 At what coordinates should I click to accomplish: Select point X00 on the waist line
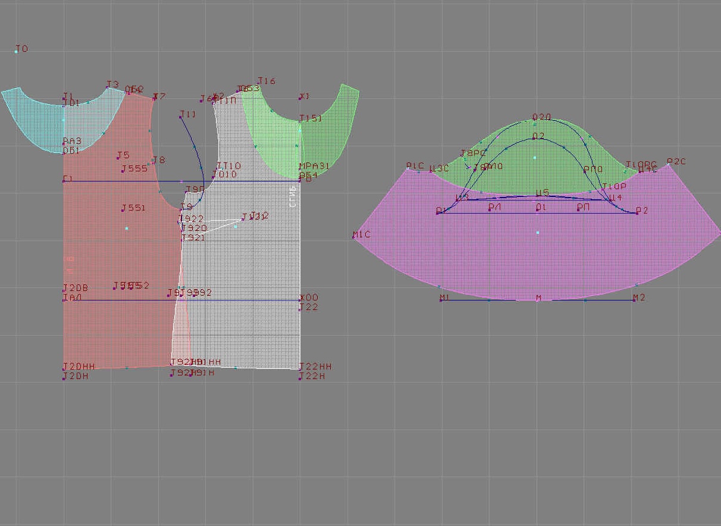300,300
